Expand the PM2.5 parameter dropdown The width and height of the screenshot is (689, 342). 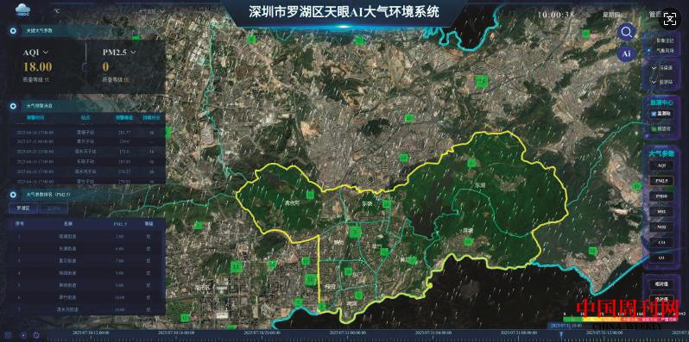[x=133, y=53]
